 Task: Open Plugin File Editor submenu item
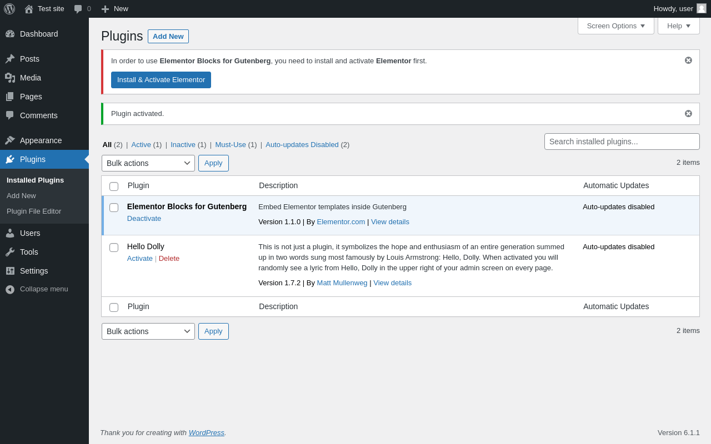point(34,211)
